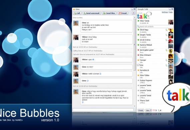Click the chat window scrollbar thumb

(x=135, y=45)
